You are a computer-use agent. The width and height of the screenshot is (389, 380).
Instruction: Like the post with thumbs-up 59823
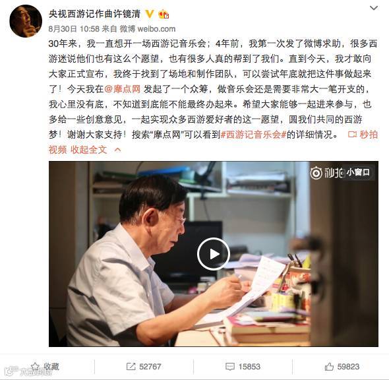pyautogui.click(x=342, y=367)
